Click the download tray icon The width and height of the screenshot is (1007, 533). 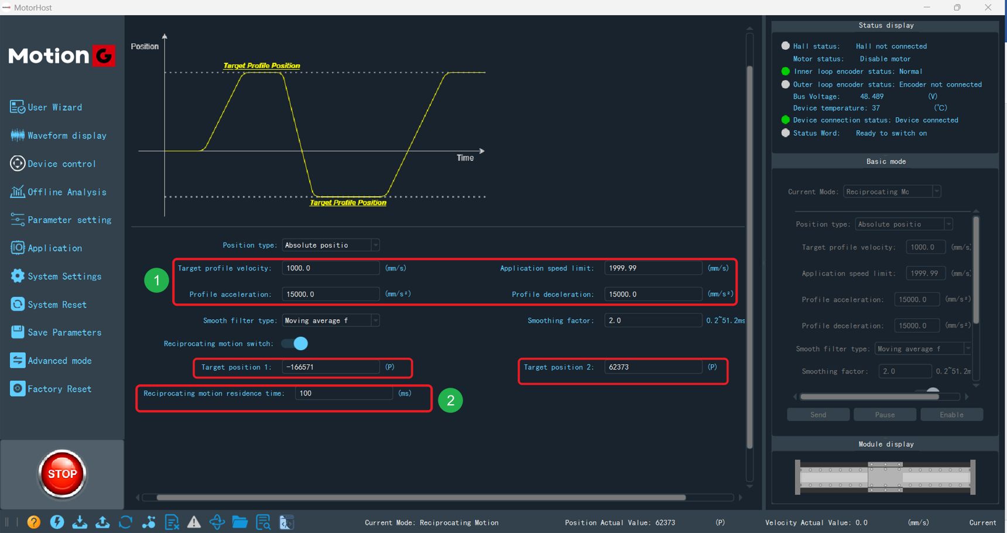80,522
